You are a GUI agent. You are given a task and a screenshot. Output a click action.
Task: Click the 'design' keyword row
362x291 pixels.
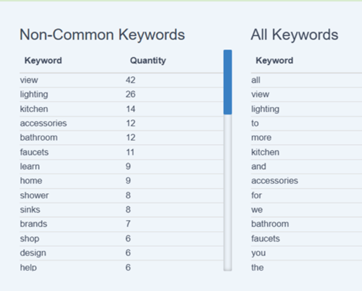click(x=33, y=253)
